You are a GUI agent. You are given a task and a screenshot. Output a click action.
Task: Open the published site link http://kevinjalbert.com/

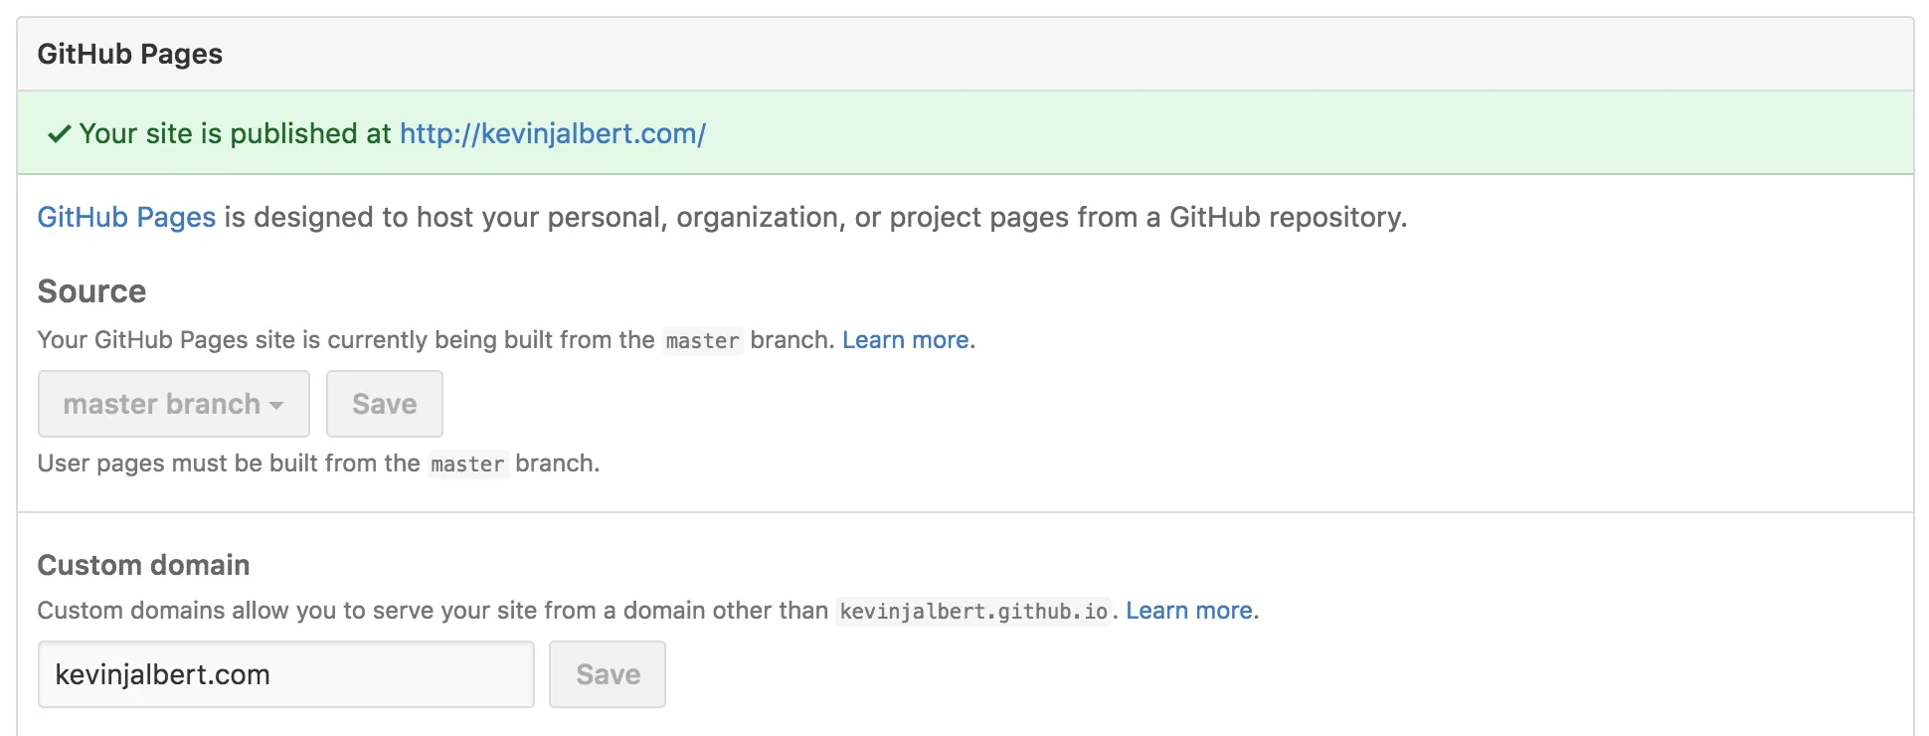tap(553, 133)
